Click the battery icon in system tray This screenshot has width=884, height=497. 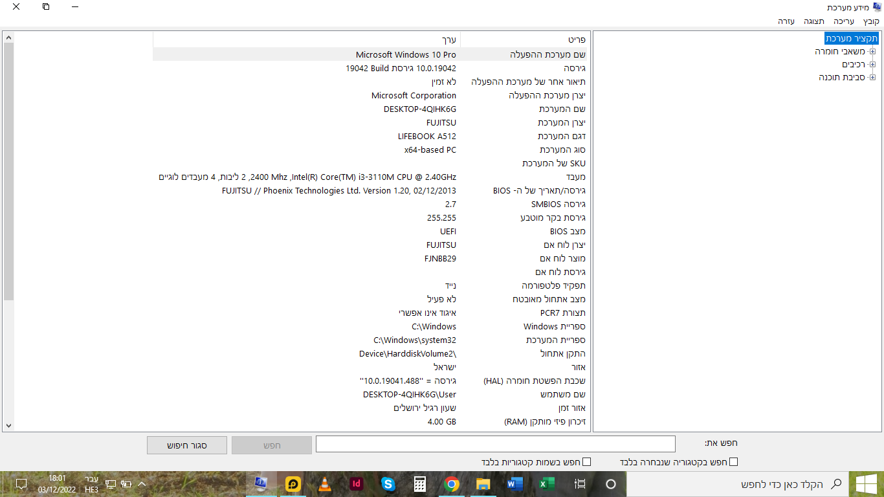click(126, 483)
